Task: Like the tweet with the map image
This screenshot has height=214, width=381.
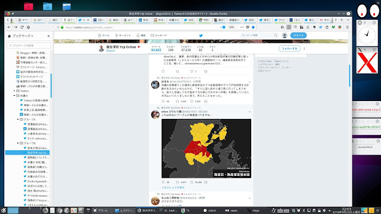Action: click(192, 182)
